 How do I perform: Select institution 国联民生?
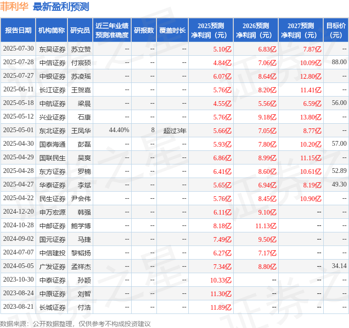pos(52,158)
